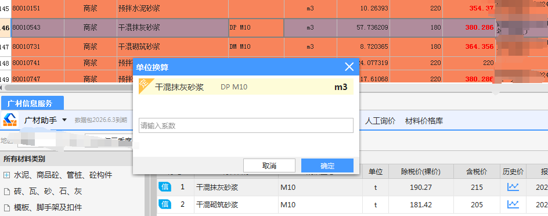Click the 所有材料类别 header
This screenshot has width=548, height=216.
(x=24, y=159)
